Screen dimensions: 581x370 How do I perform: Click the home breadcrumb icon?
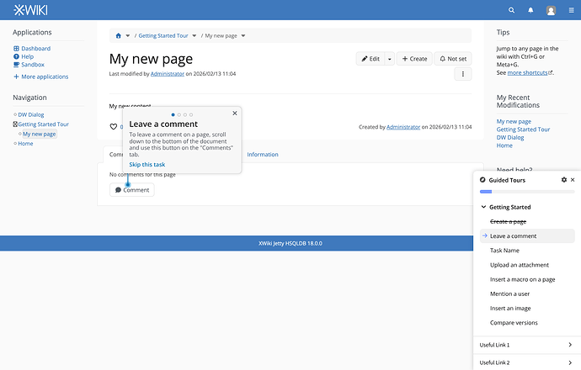point(119,36)
